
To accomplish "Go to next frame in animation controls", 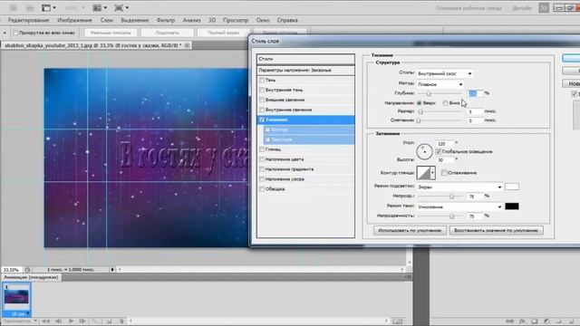I will (x=82, y=321).
